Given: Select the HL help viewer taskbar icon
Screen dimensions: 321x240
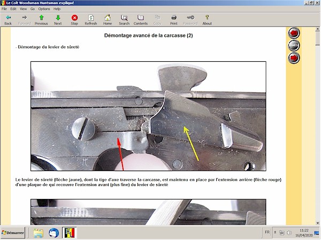Looking at the screenshot, I should point(70,233).
